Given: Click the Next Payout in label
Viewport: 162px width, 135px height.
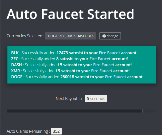Looking at the screenshot, I should pos(68,98).
